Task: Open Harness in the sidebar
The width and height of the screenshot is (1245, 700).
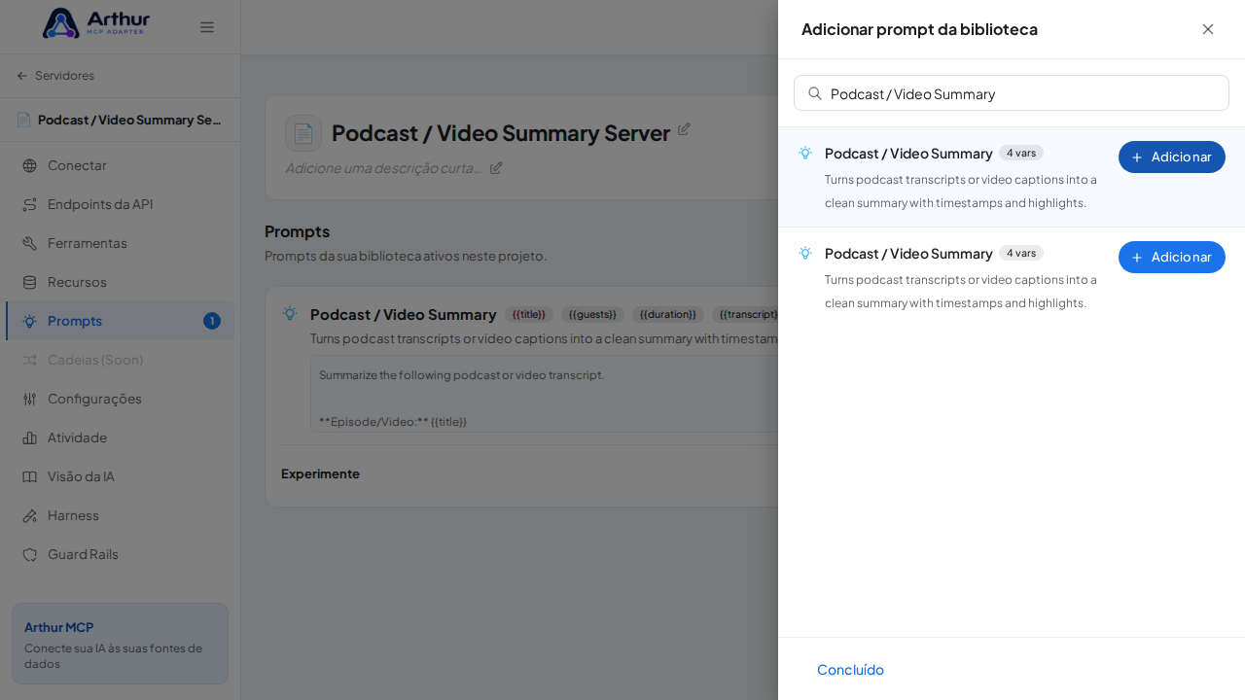Action: pos(120,515)
